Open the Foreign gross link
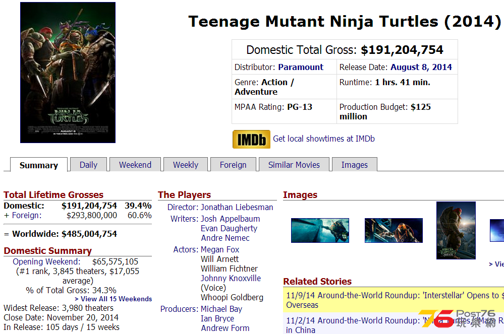The height and width of the screenshot is (334, 504). pyautogui.click(x=27, y=215)
